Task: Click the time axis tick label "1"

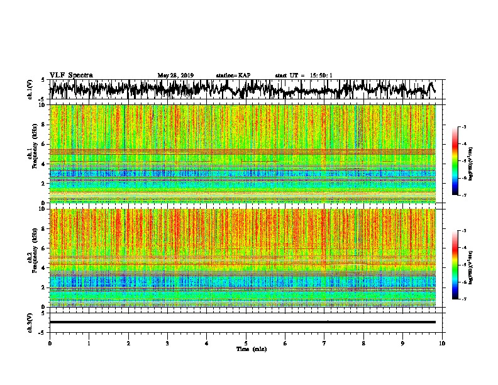Action: click(89, 343)
